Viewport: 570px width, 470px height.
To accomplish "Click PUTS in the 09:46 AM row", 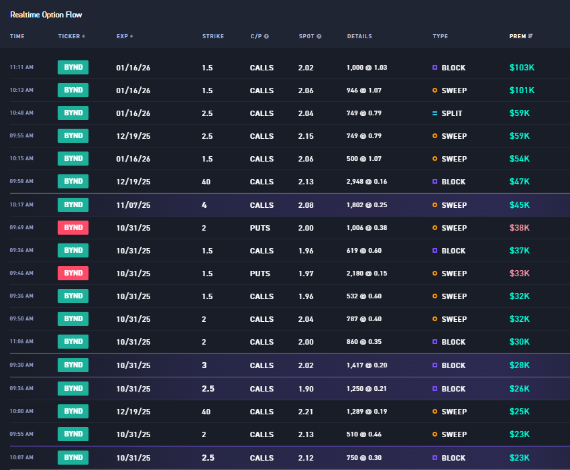I will click(x=260, y=274).
